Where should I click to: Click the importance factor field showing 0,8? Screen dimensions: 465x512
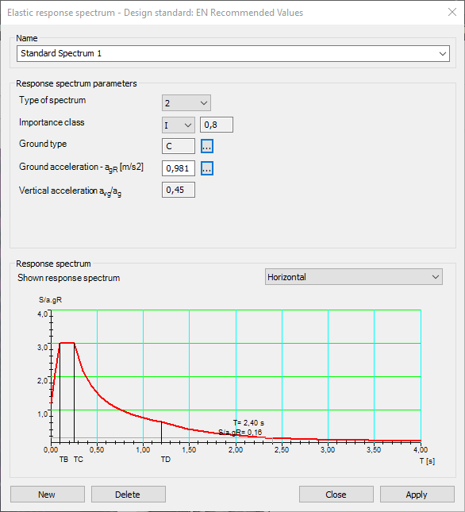217,125
